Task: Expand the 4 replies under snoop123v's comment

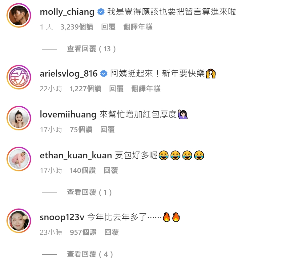Action: (x=90, y=254)
